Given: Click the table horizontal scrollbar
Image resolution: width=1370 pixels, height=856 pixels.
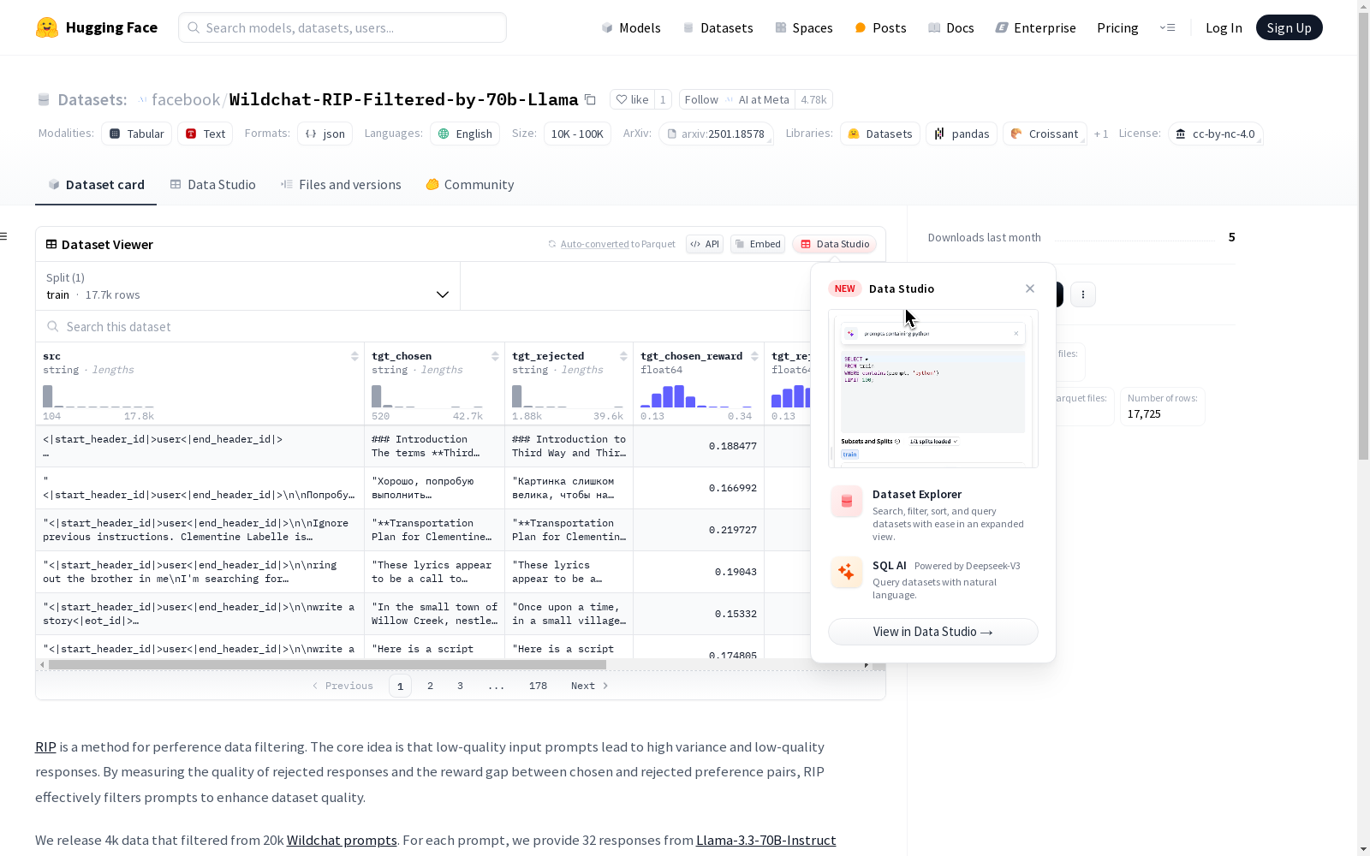Looking at the screenshot, I should [327, 664].
